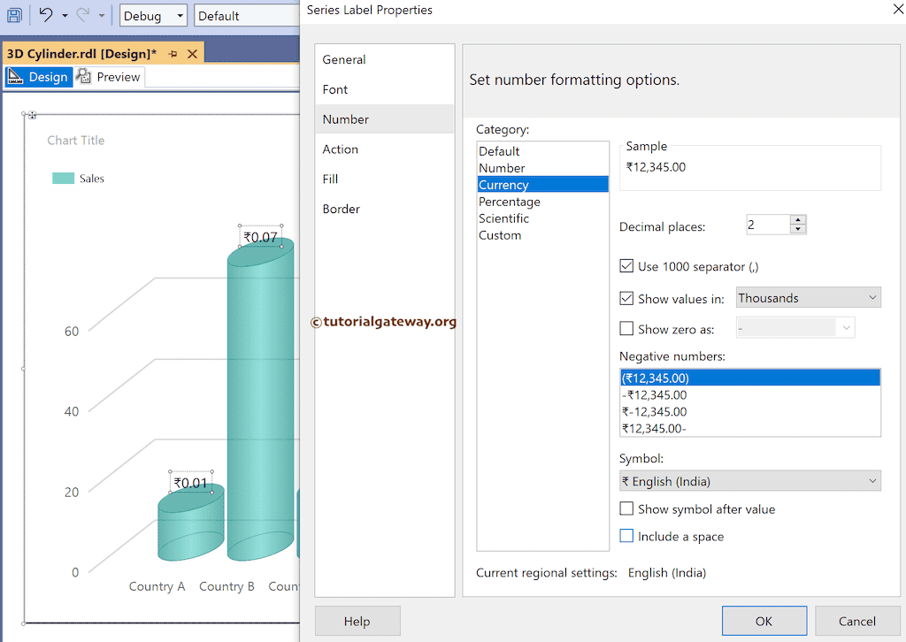The width and height of the screenshot is (906, 642).
Task: Check 'Include a space'
Action: click(x=627, y=536)
